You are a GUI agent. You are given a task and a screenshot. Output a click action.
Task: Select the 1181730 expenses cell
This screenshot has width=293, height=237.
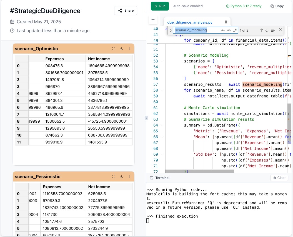tap(63, 215)
